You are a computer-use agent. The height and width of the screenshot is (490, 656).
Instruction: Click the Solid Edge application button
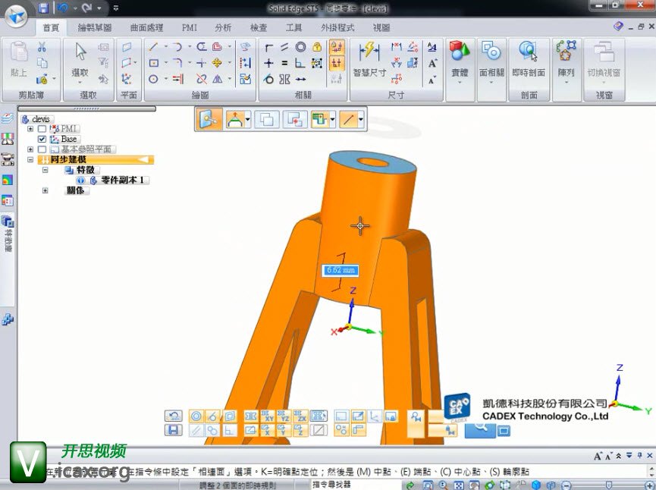pyautogui.click(x=17, y=13)
